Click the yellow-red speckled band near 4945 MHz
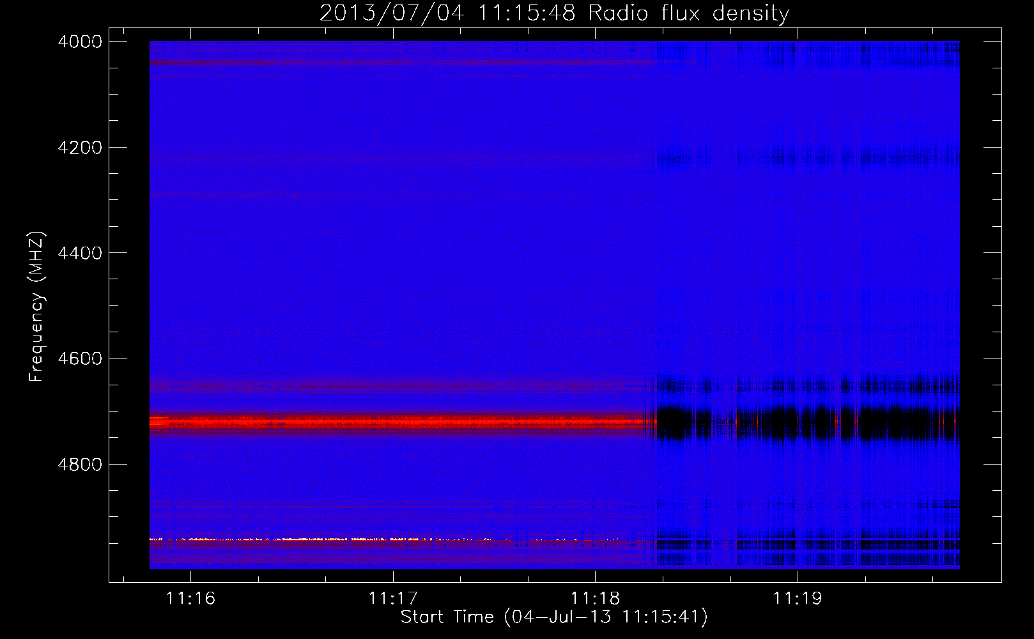The height and width of the screenshot is (639, 1034). (x=320, y=540)
